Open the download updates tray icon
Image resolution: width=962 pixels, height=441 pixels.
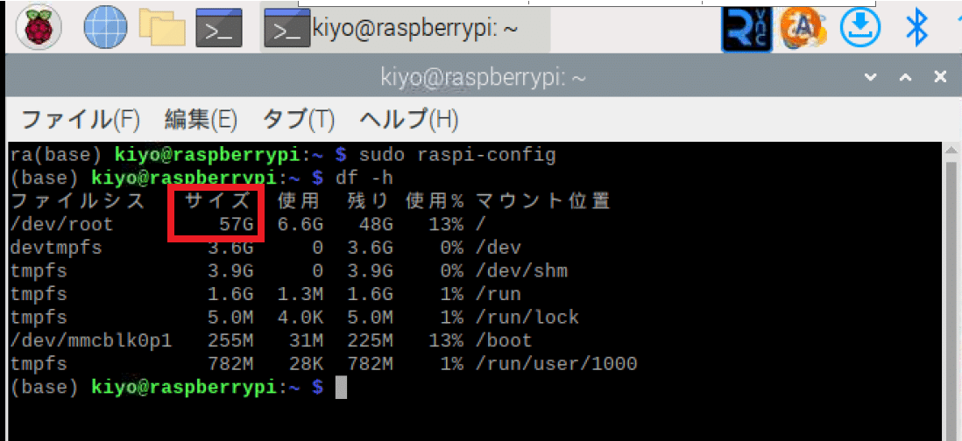860,27
